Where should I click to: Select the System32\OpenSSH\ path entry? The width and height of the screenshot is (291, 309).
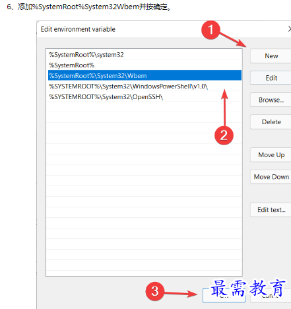coord(145,96)
